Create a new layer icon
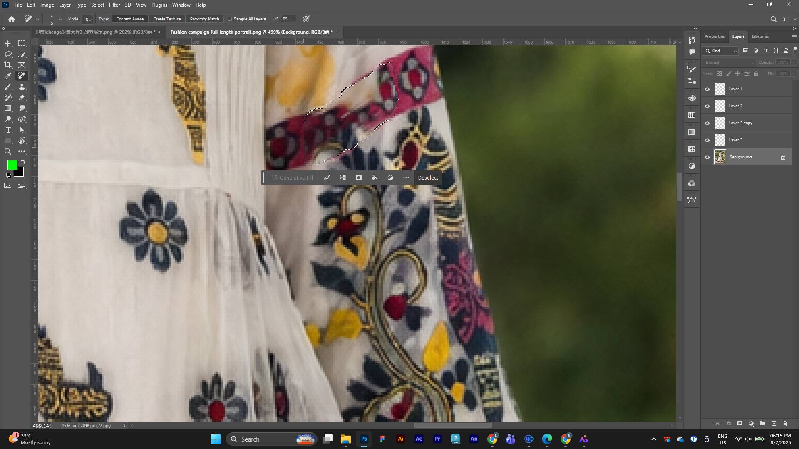Image resolution: width=799 pixels, height=449 pixels. 774,424
